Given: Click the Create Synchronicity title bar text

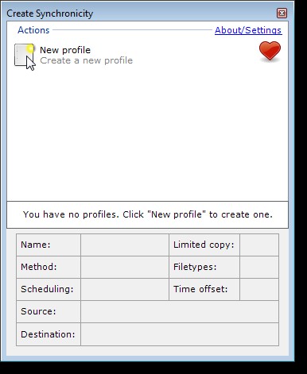Looking at the screenshot, I should [x=50, y=13].
